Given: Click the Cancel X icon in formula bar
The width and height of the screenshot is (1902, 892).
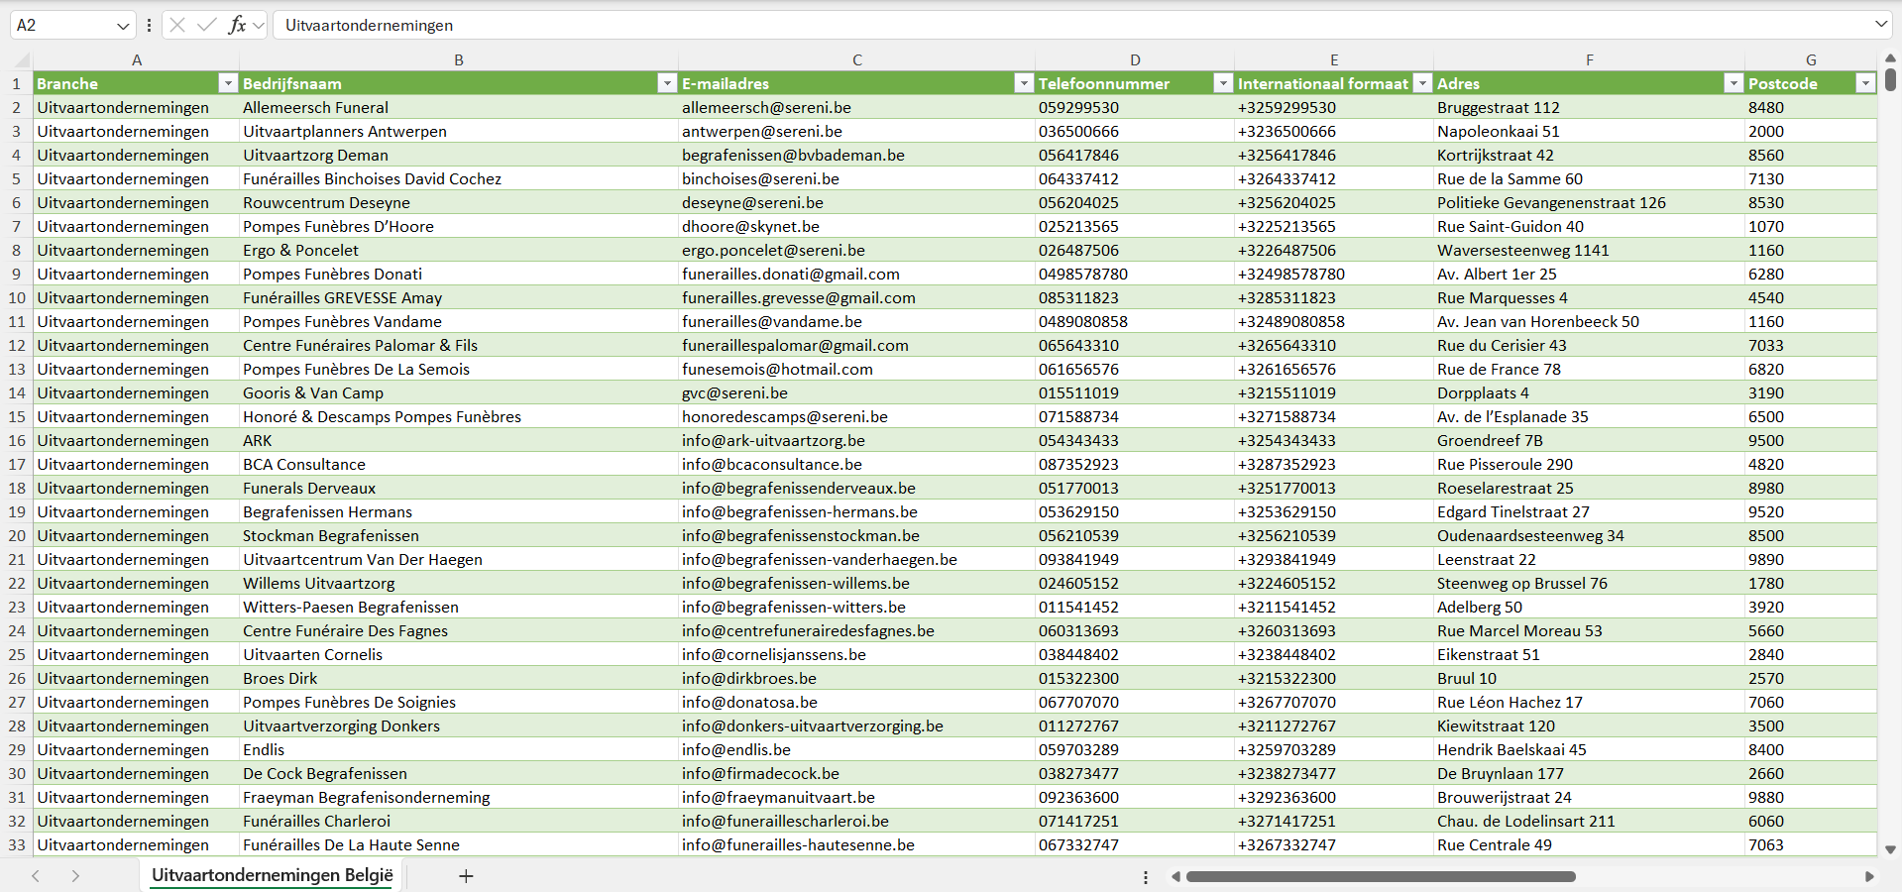Looking at the screenshot, I should (x=177, y=25).
